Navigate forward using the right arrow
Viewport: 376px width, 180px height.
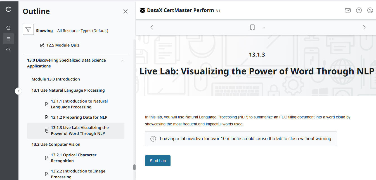[x=364, y=27]
